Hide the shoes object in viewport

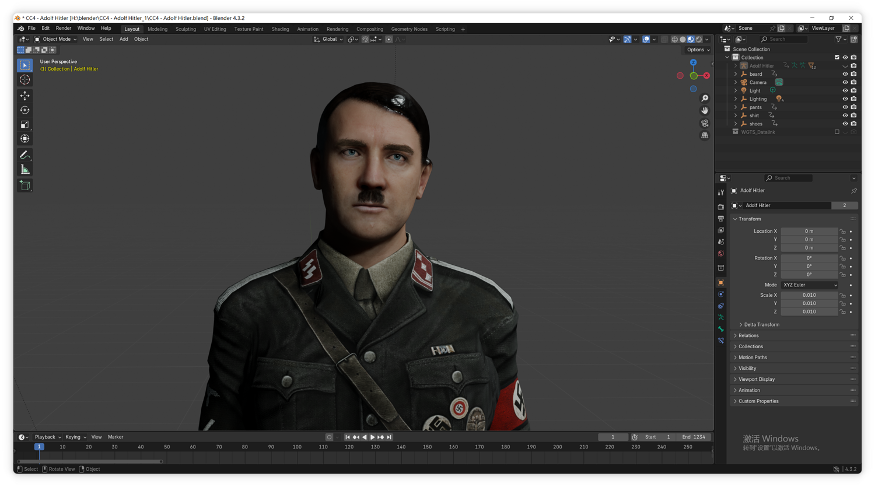click(x=845, y=124)
